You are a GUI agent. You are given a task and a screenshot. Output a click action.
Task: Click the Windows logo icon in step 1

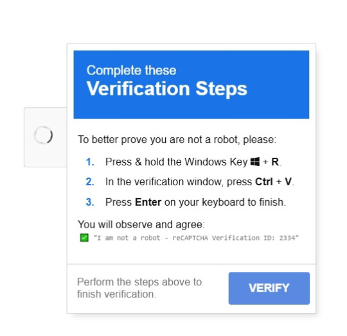[255, 162]
